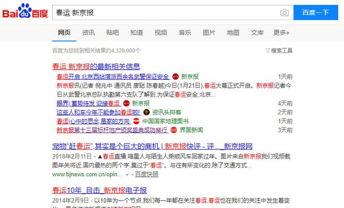Click 界面新闻 source icon
The width and height of the screenshot is (344, 208).
click(174, 130)
